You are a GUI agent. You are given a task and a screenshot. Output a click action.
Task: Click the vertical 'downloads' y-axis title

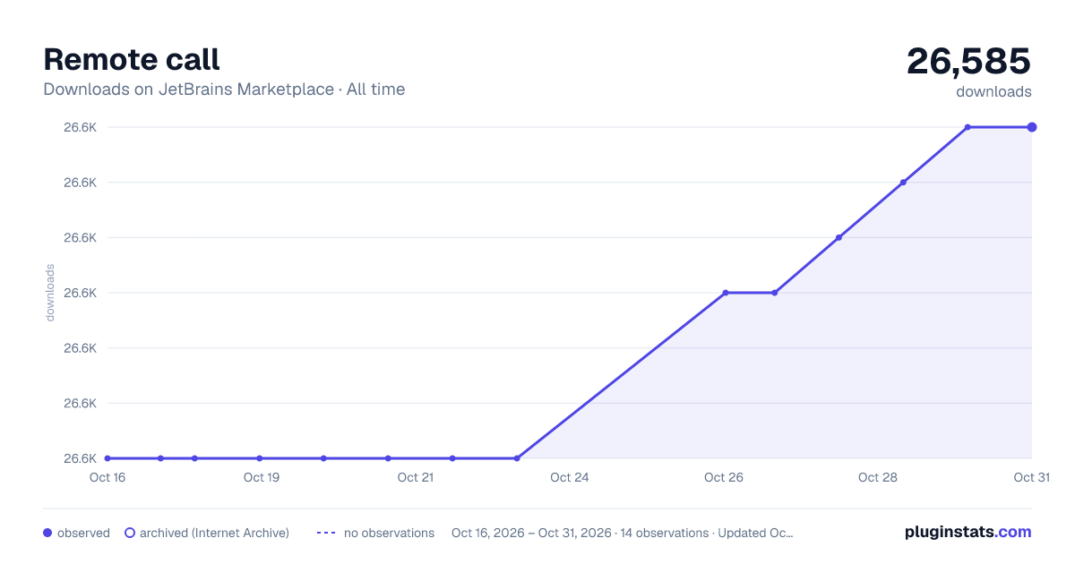coord(50,293)
